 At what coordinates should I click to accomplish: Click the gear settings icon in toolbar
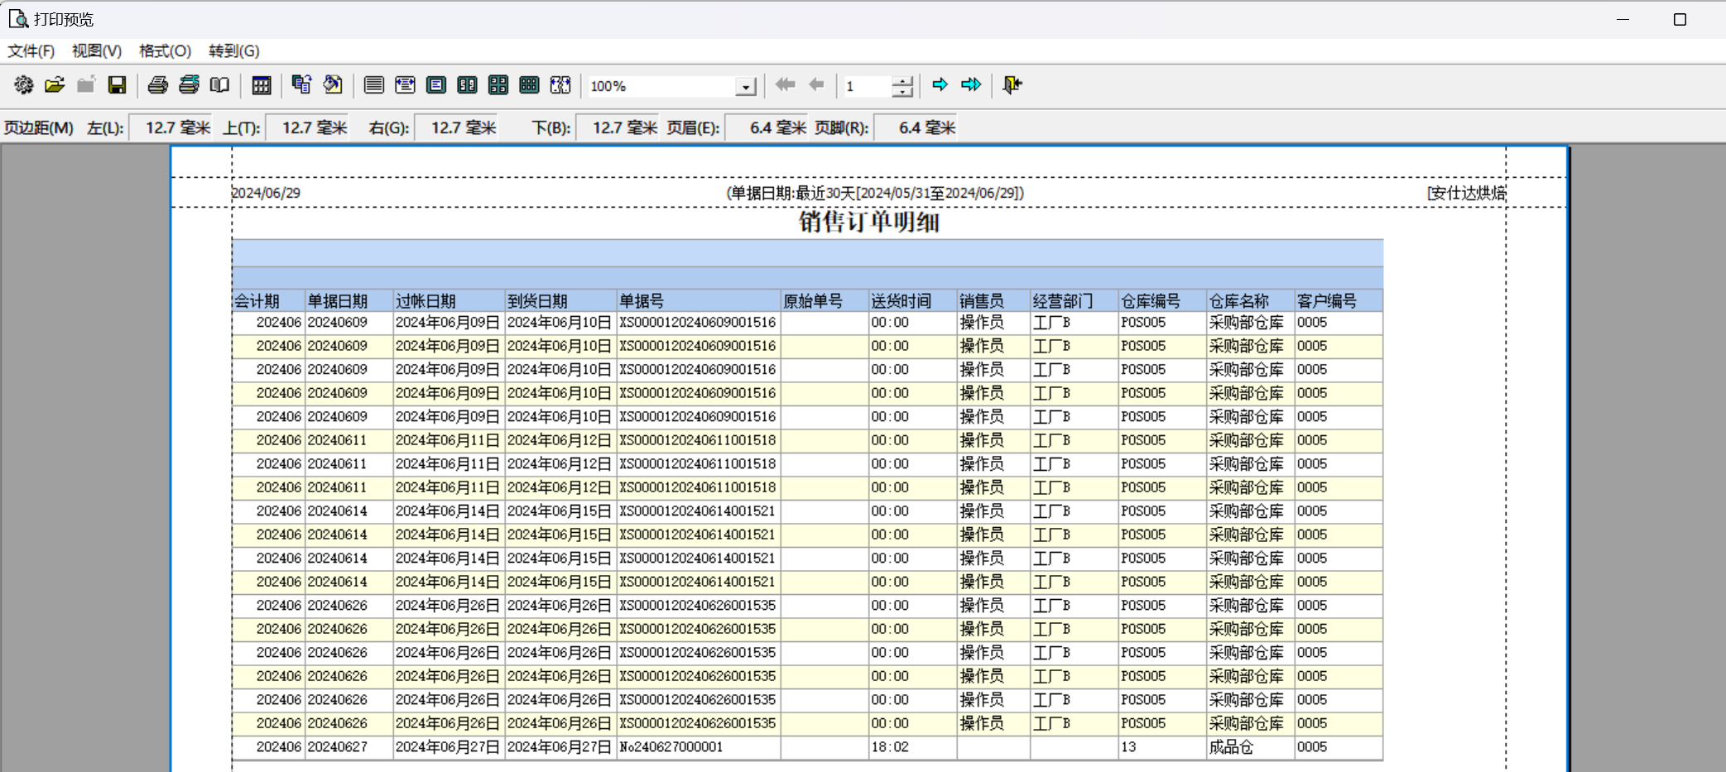23,85
